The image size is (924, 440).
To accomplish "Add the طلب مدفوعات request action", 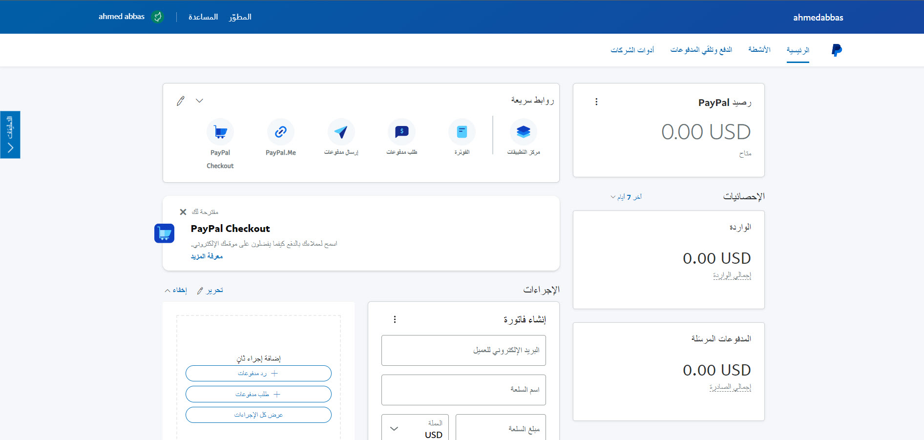I will (x=258, y=394).
